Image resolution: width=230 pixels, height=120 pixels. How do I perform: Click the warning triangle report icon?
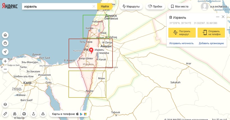(x=43, y=114)
